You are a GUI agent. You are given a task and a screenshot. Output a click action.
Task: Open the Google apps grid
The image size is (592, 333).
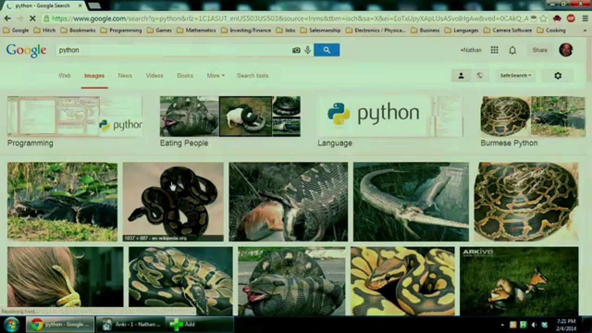(x=494, y=50)
